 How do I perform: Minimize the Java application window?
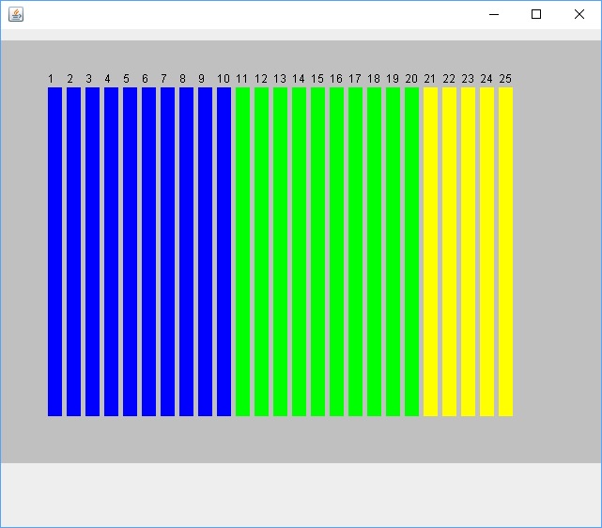point(493,14)
